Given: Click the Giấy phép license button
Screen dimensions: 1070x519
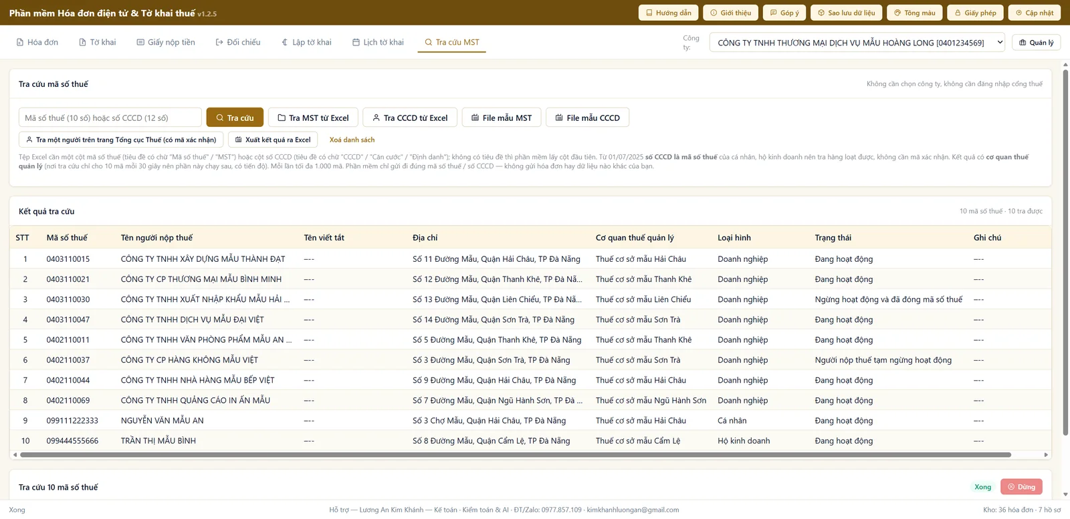Looking at the screenshot, I should click(975, 13).
